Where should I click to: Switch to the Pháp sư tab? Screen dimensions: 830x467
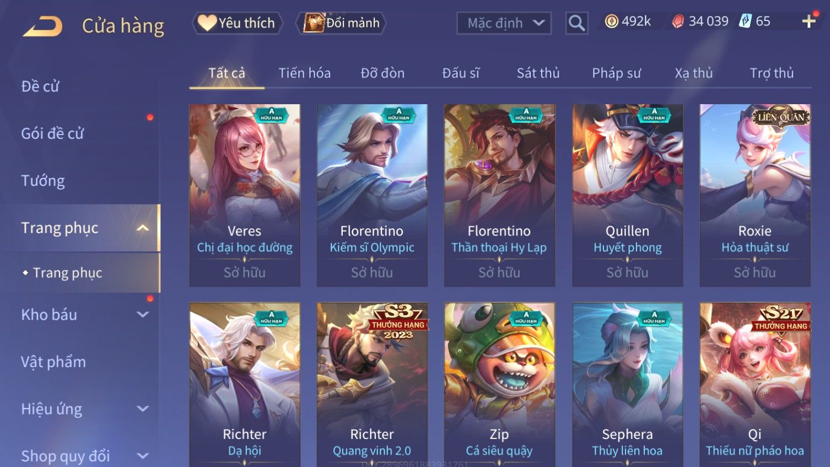pyautogui.click(x=616, y=73)
